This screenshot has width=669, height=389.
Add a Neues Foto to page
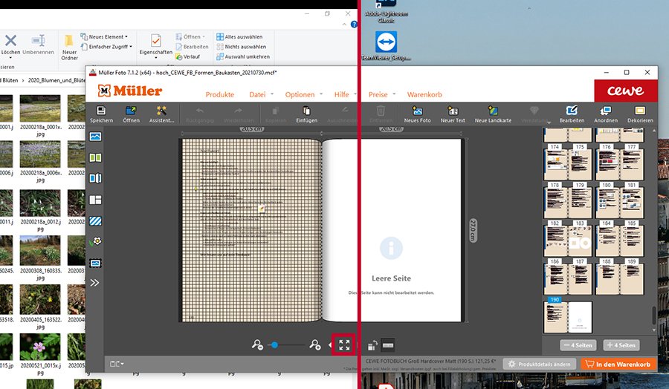point(417,113)
